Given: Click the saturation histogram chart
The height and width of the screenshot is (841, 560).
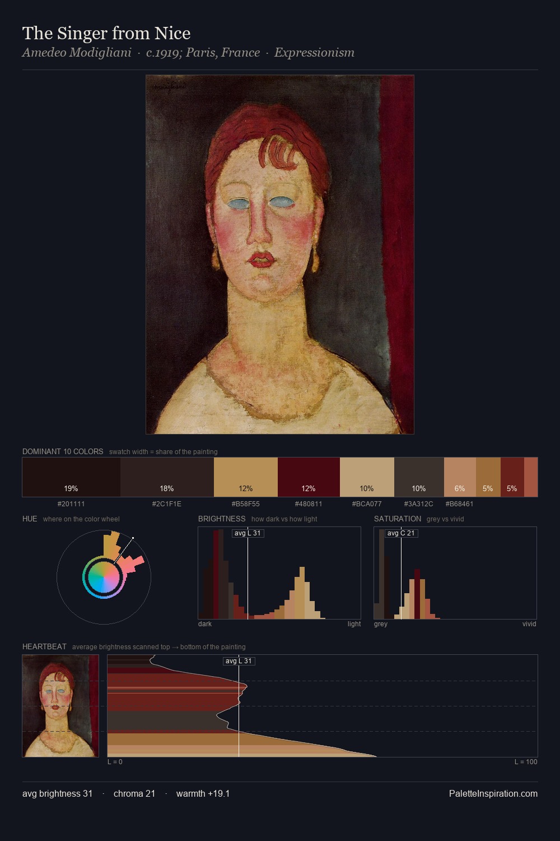Looking at the screenshot, I should 455,573.
